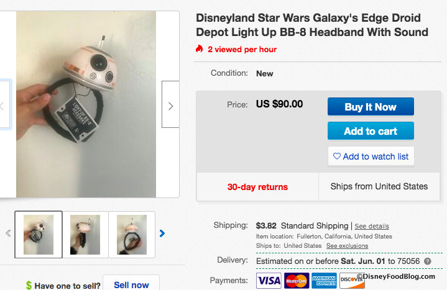Click the main BB-8 headband photo
Image resolution: width=447 pixels, height=290 pixels.
pos(86,104)
